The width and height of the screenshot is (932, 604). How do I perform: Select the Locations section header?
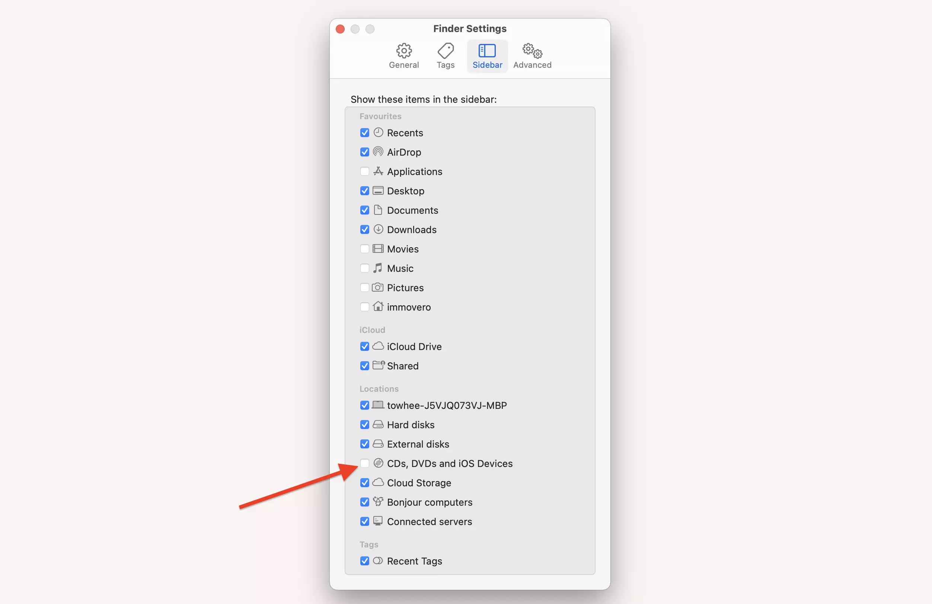pyautogui.click(x=379, y=389)
